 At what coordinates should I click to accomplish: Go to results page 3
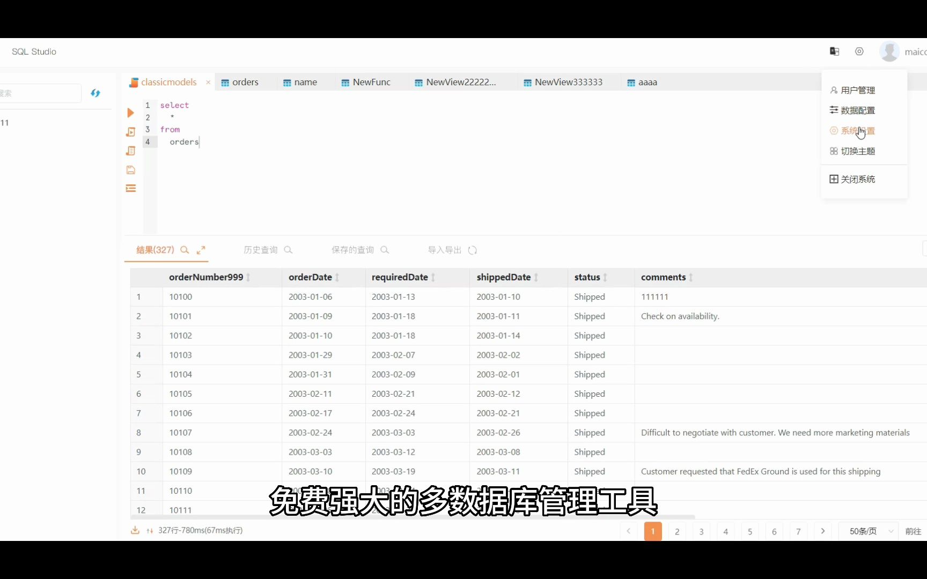[701, 531]
